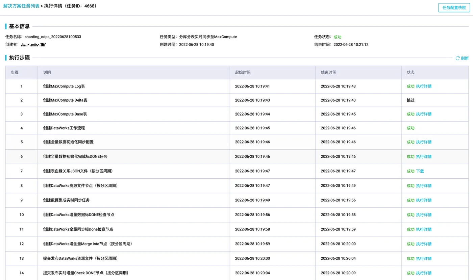Click the step number 12 cell
Image resolution: width=473 pixels, height=280 pixels.
(x=22, y=244)
